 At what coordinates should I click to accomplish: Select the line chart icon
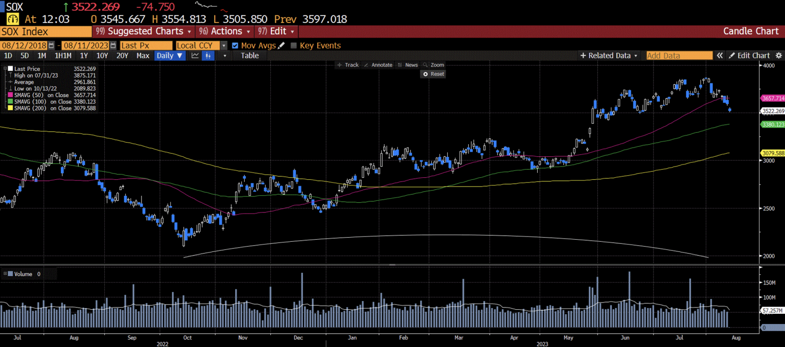[x=195, y=56]
